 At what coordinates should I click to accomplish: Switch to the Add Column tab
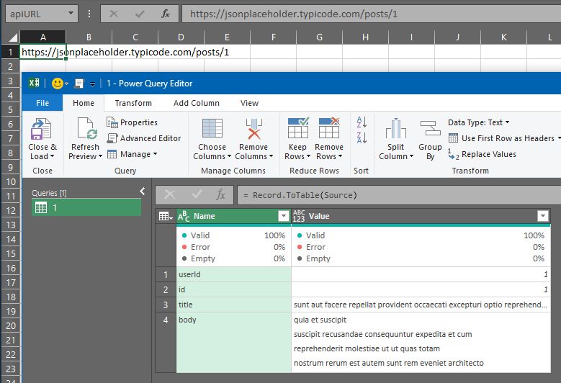coord(196,103)
